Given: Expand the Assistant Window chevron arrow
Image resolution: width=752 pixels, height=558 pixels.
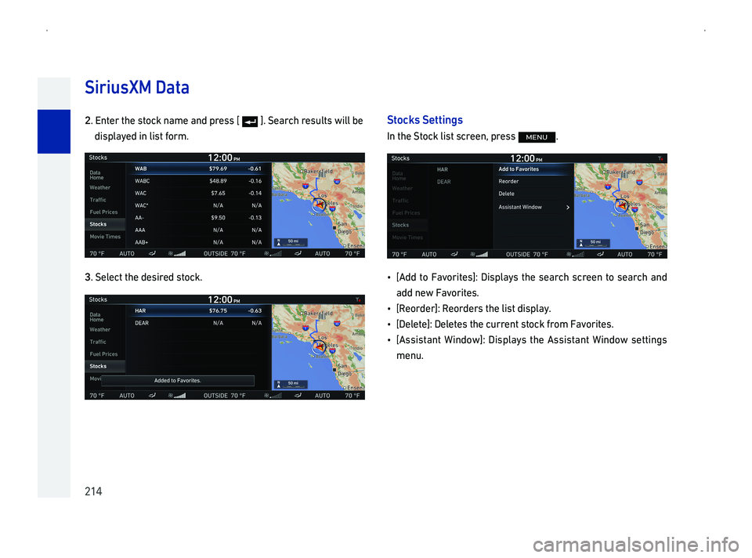Looking at the screenshot, I should coord(568,207).
